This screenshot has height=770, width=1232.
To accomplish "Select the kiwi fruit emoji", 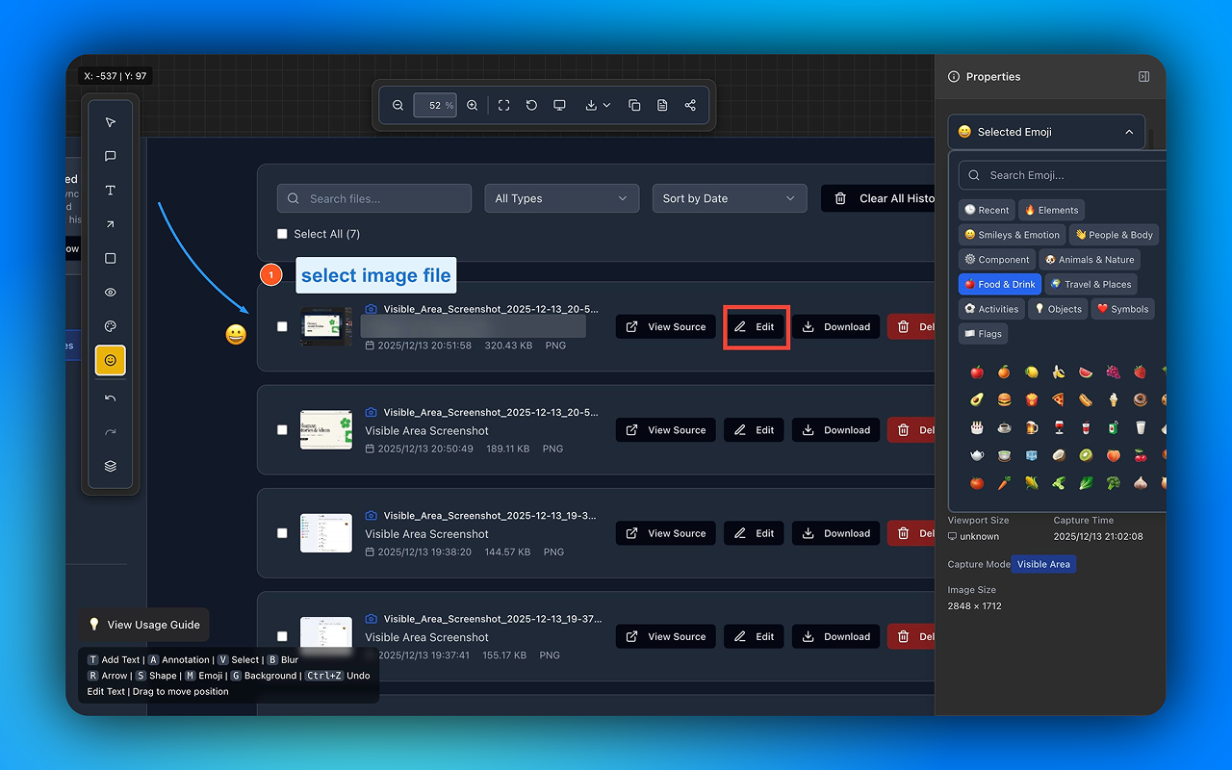I will coord(1086,455).
